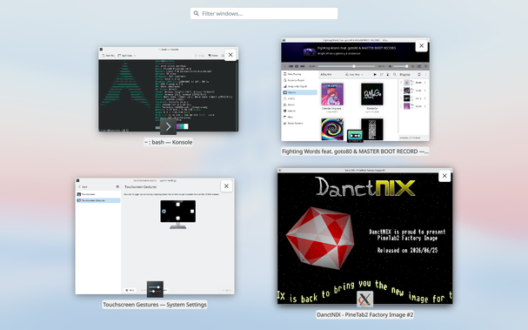
Task: Close the Konsole window from the overview
Action: [231, 55]
